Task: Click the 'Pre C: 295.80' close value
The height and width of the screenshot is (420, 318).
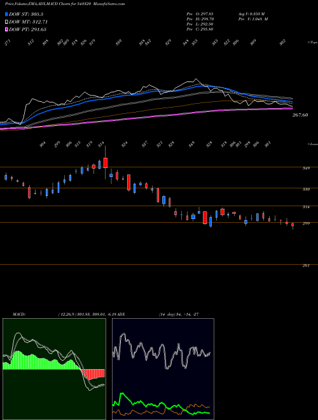Action: click(200, 29)
